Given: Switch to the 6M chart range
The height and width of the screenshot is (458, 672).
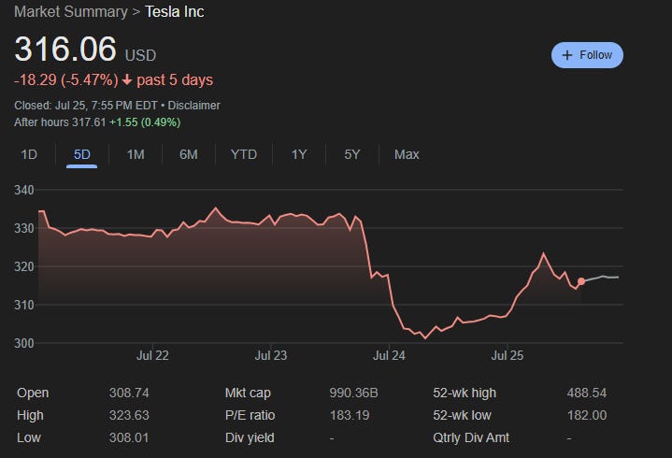Looking at the screenshot, I should point(189,154).
